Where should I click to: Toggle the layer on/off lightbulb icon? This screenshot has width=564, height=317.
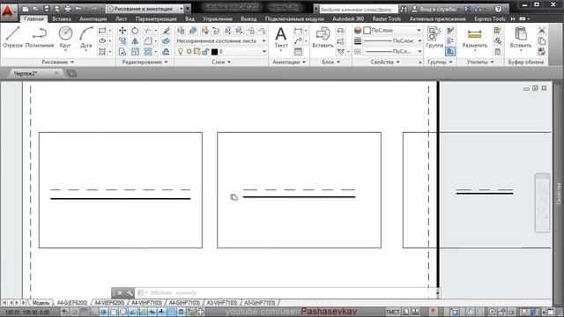pos(181,52)
